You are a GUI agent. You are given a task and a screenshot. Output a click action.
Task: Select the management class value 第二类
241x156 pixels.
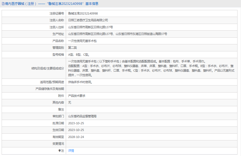pyautogui.click(x=73, y=48)
